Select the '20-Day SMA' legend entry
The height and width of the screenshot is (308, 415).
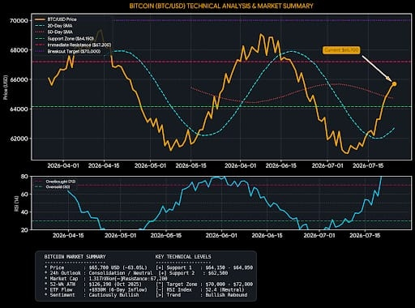pyautogui.click(x=53, y=26)
